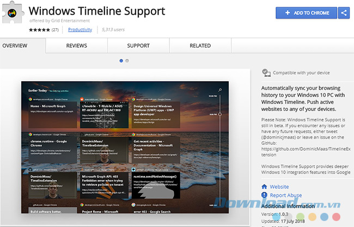This screenshot has width=354, height=227.
Task: Switch to the Overview tab
Action: (15, 46)
